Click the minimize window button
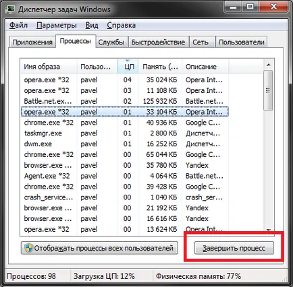This screenshot has width=293, height=287. 233,7
